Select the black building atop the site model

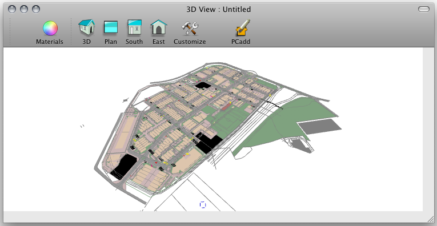(203, 85)
